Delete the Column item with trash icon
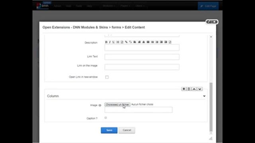Viewport: 255px width, 143px height. (189, 89)
